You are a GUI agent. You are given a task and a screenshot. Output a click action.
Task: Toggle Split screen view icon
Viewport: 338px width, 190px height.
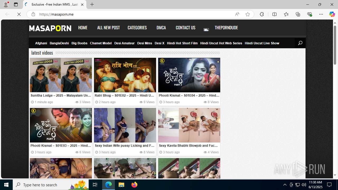coord(274,14)
